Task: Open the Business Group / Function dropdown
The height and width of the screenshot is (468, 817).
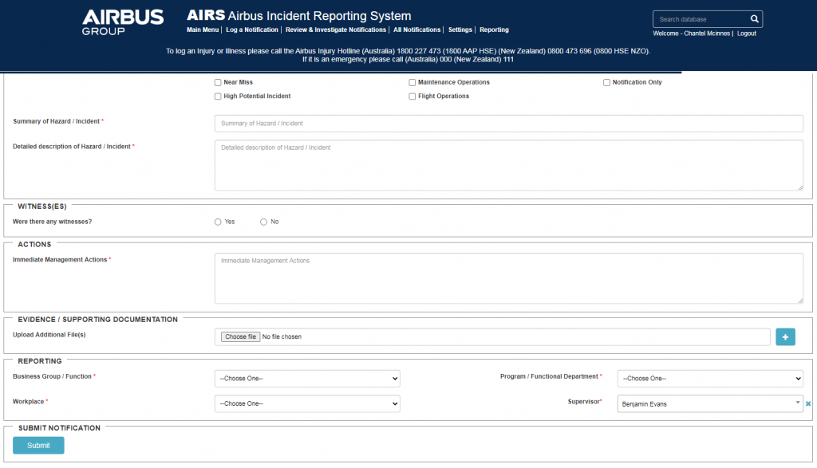Action: (307, 379)
